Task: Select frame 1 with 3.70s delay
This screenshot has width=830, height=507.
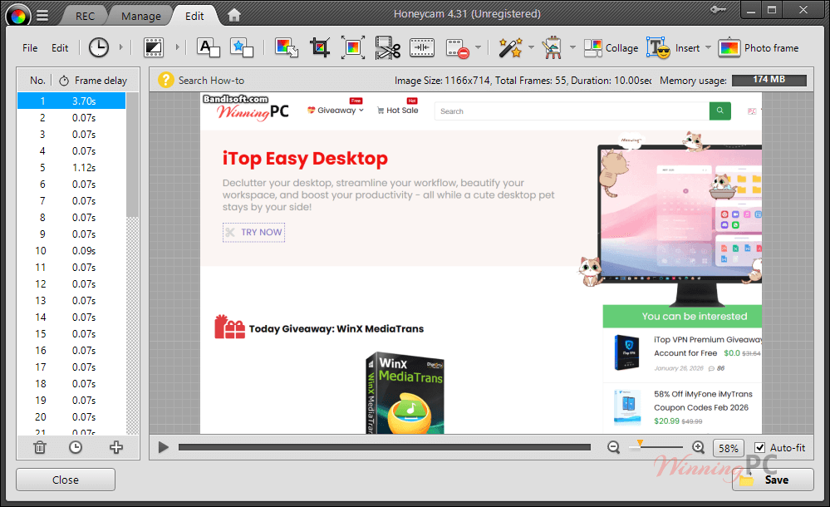Action: [71, 101]
